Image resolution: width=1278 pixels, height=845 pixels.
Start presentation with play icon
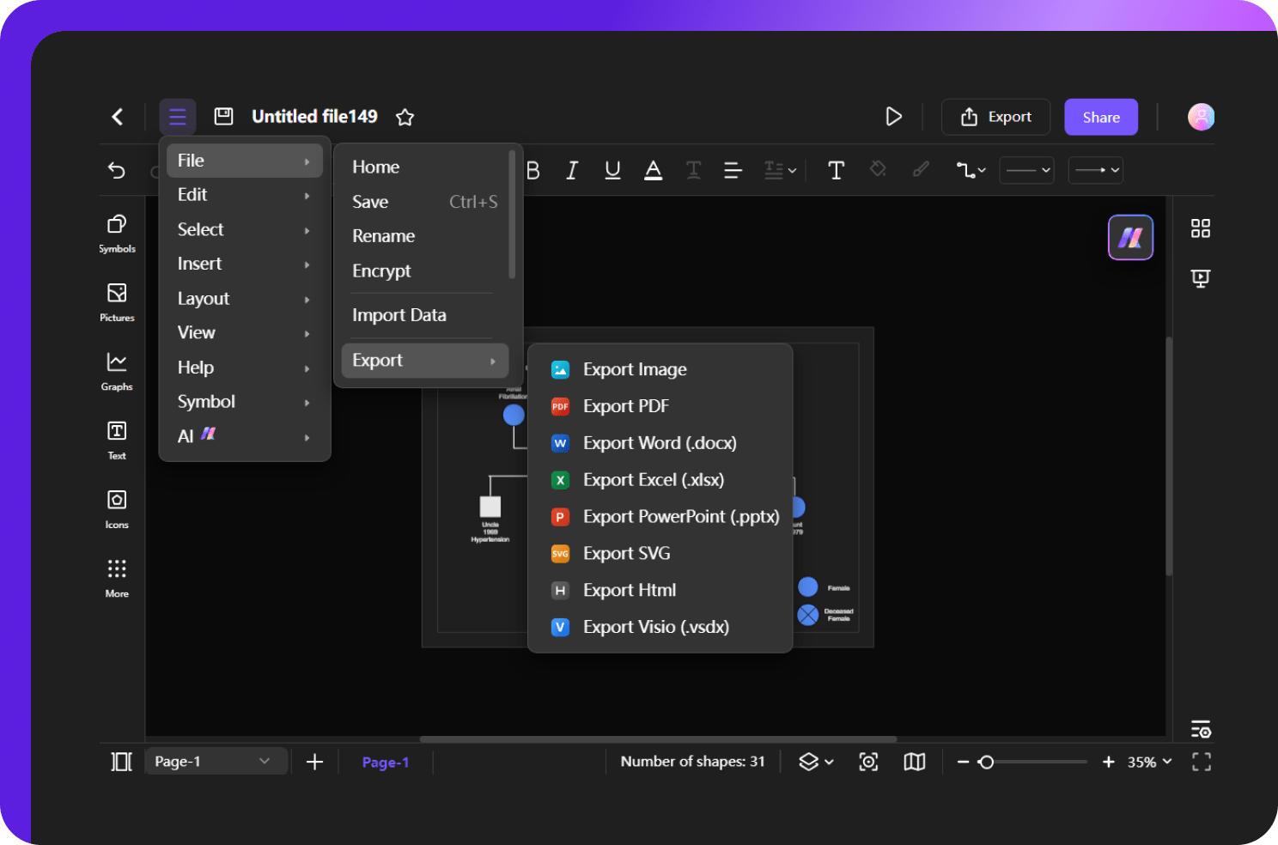point(894,117)
